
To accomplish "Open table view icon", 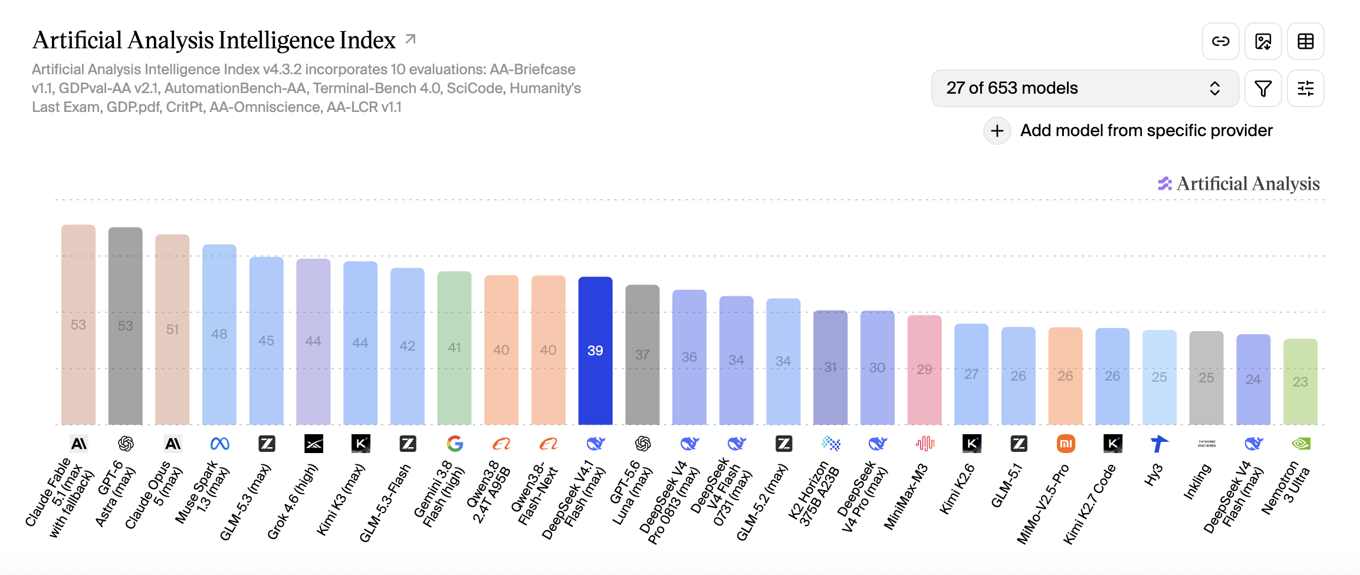I will click(x=1305, y=41).
